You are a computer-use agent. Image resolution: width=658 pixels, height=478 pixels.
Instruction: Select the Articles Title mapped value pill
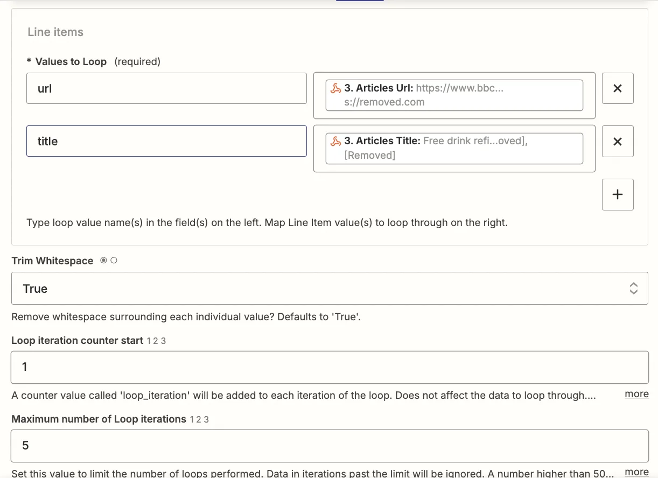(x=454, y=148)
